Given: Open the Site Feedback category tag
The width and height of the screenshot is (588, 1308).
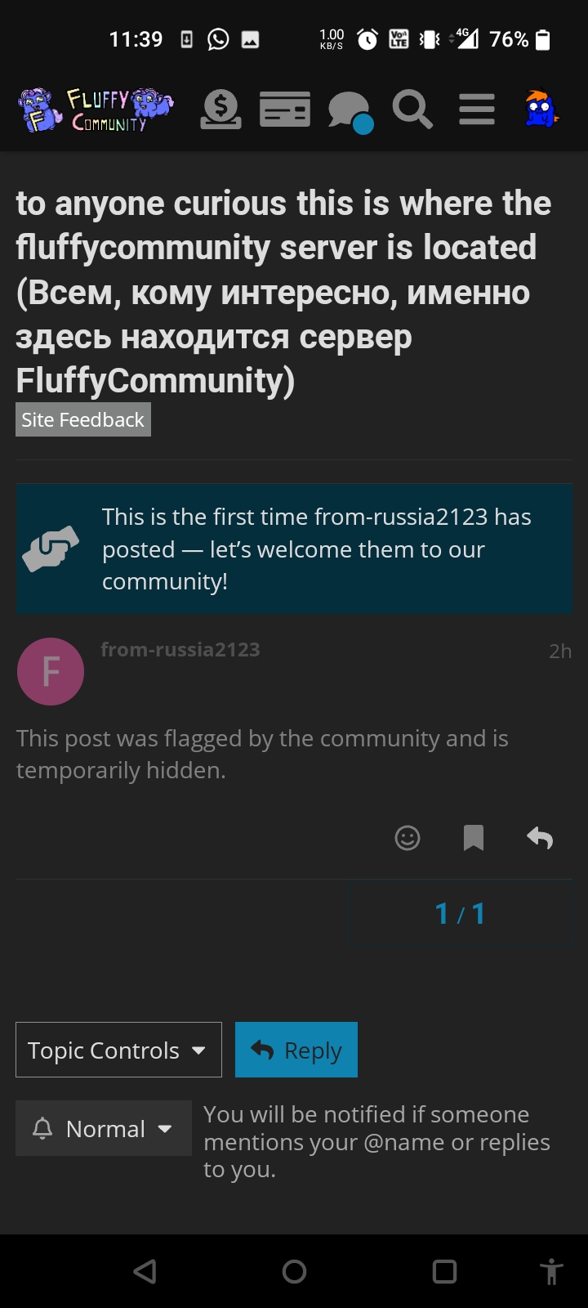Looking at the screenshot, I should pos(83,419).
